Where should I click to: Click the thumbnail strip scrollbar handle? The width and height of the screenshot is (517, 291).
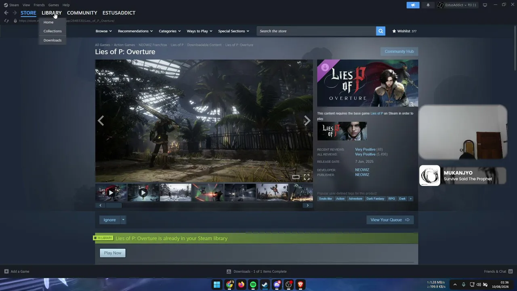(x=113, y=205)
